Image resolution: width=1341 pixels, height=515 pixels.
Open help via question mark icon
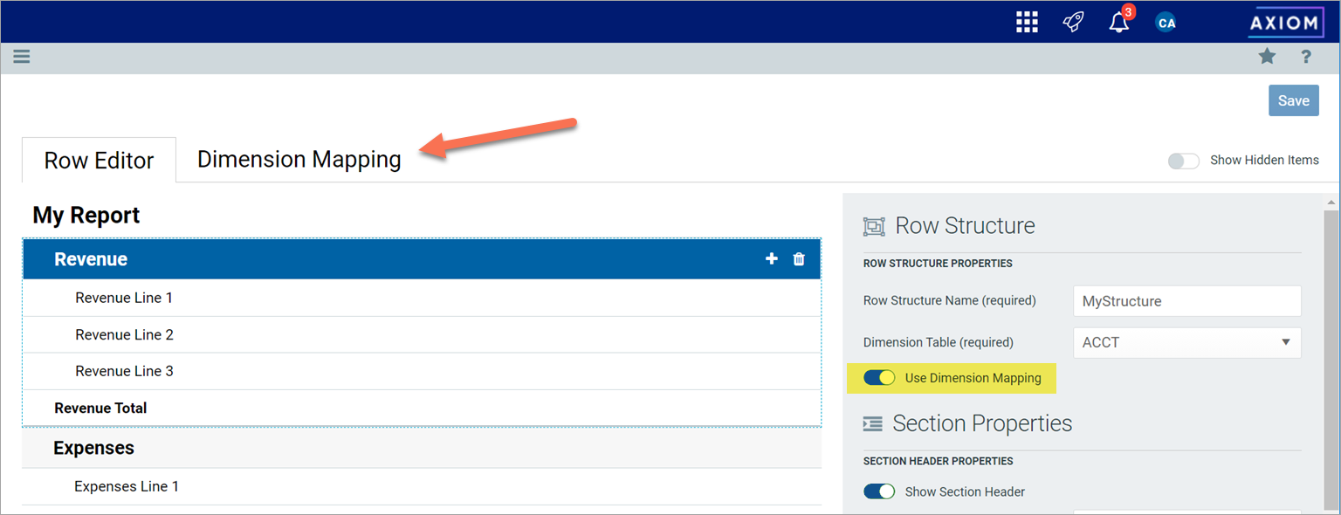point(1306,57)
